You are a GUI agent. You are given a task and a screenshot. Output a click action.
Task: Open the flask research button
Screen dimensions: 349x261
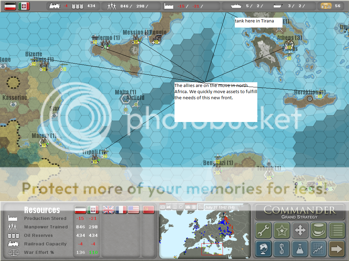(300, 249)
